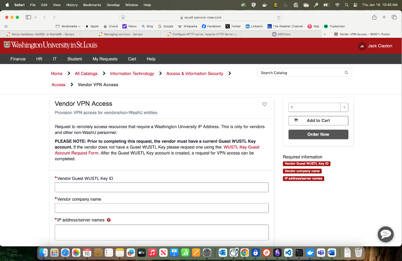
Task: Open the Finance menu
Action: coord(18,59)
